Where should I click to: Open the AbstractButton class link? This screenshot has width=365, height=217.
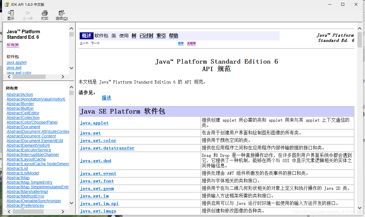pos(20,108)
